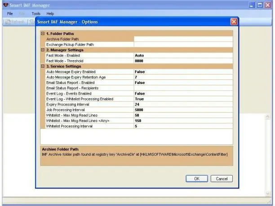
Task: Click the Smart IMF Manager app icon
Action: click(x=5, y=5)
